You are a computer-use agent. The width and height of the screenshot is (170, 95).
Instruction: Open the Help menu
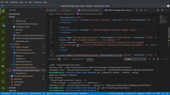click(45, 2)
